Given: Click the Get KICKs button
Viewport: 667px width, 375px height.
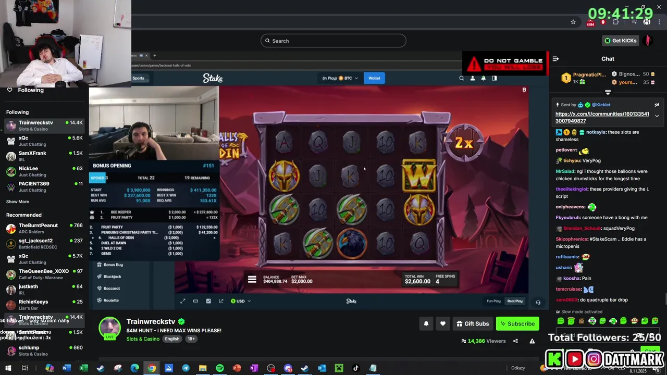Looking at the screenshot, I should 620,41.
